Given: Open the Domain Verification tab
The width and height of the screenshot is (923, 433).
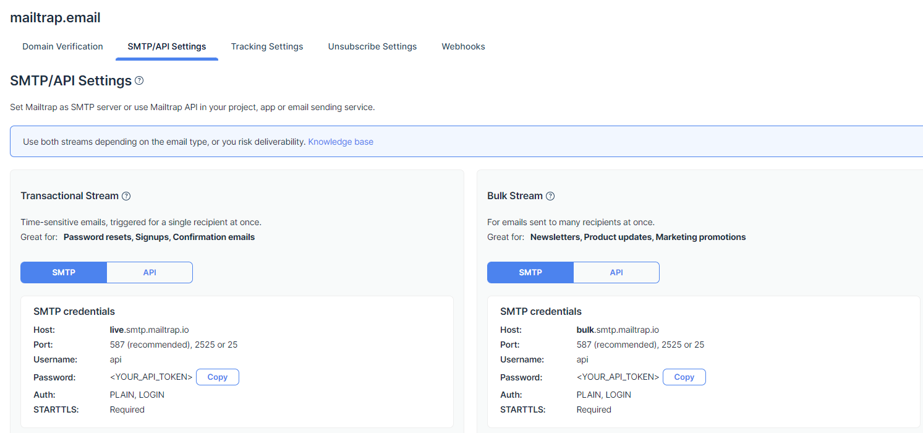Looking at the screenshot, I should coord(62,46).
